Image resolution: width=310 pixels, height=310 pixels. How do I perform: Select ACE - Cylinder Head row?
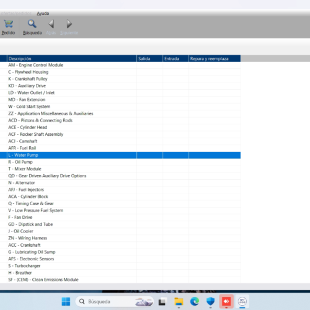[120, 127]
